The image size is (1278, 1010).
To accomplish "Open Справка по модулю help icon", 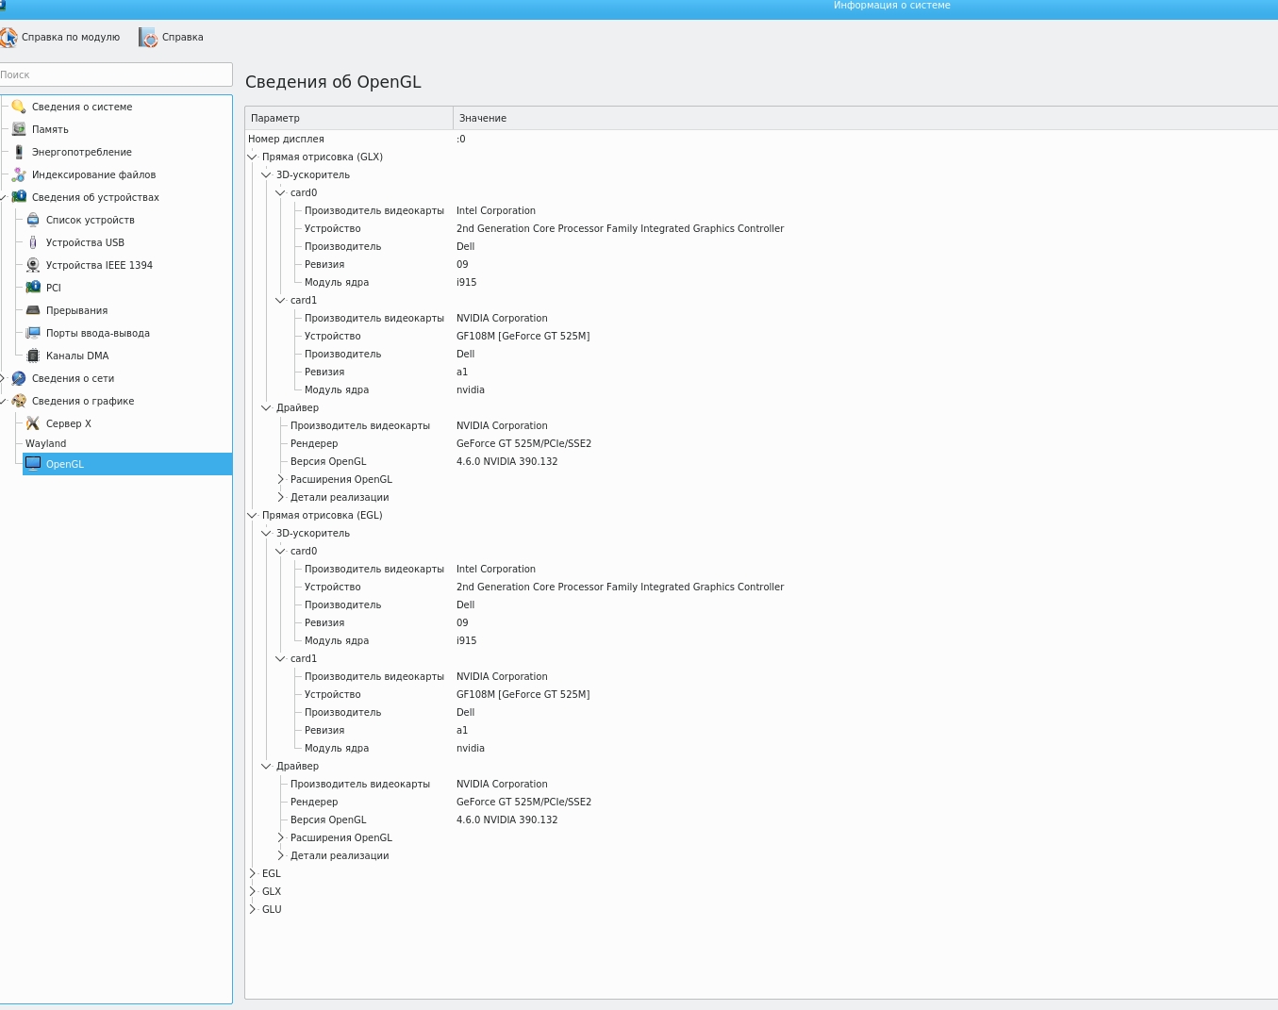I will tap(8, 38).
